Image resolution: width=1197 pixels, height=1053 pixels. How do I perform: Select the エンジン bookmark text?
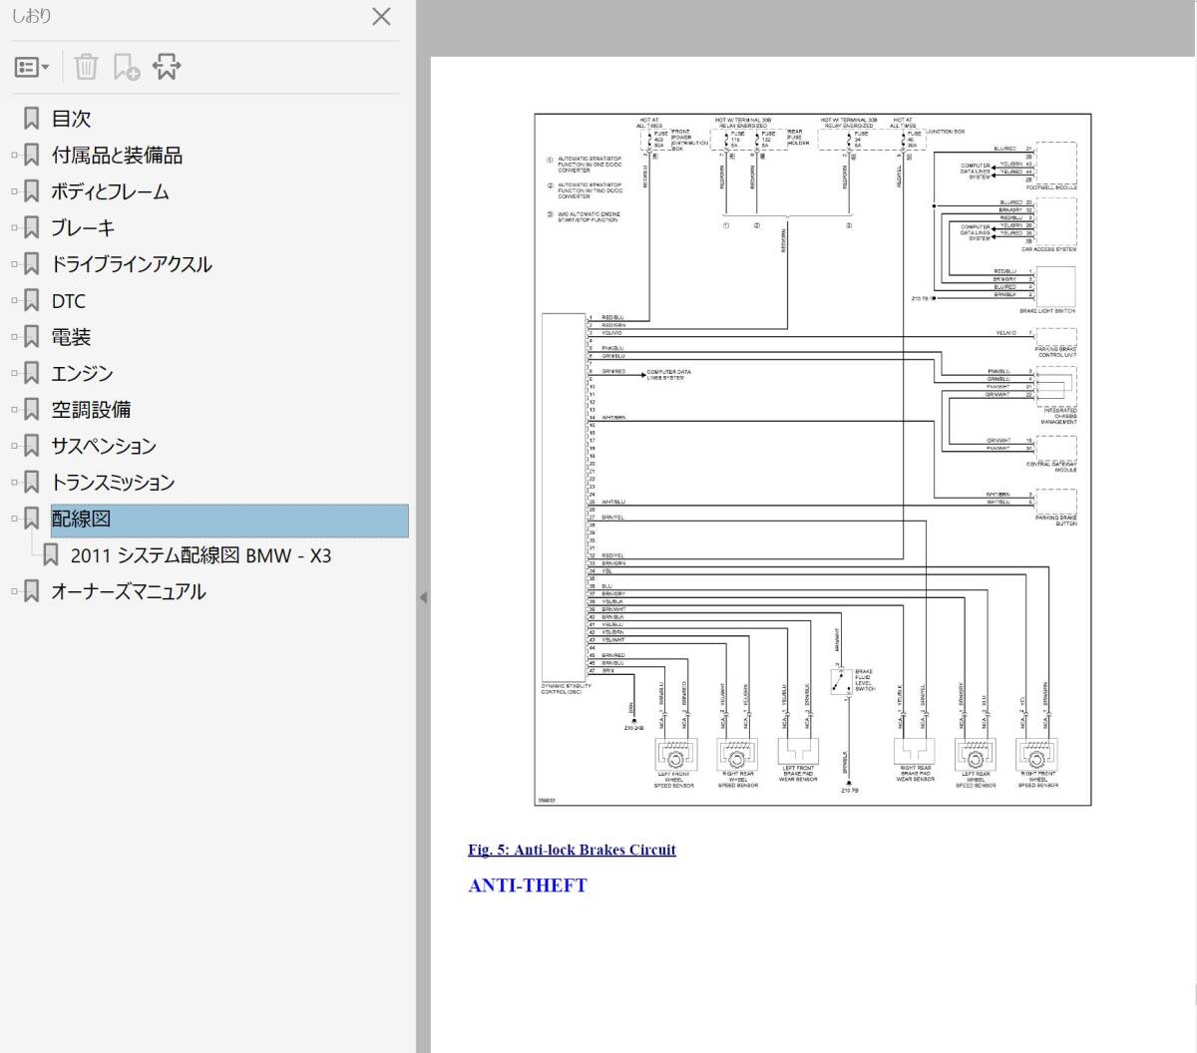[x=82, y=374]
